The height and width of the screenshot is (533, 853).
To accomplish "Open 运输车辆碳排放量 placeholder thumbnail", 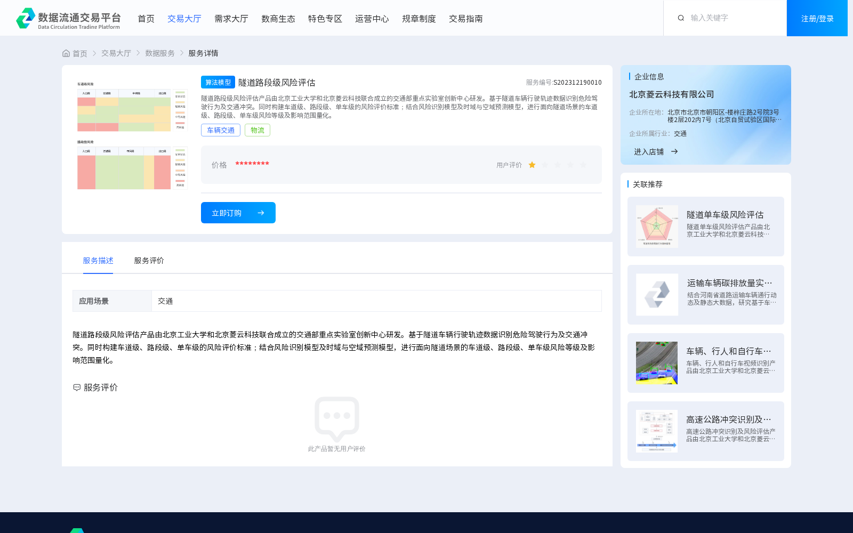I will [x=657, y=295].
